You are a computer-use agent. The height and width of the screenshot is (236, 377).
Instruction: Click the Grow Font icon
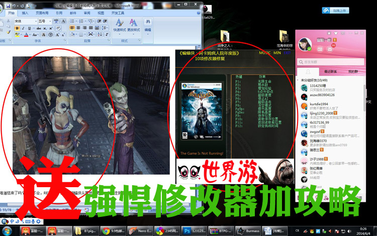57,35
